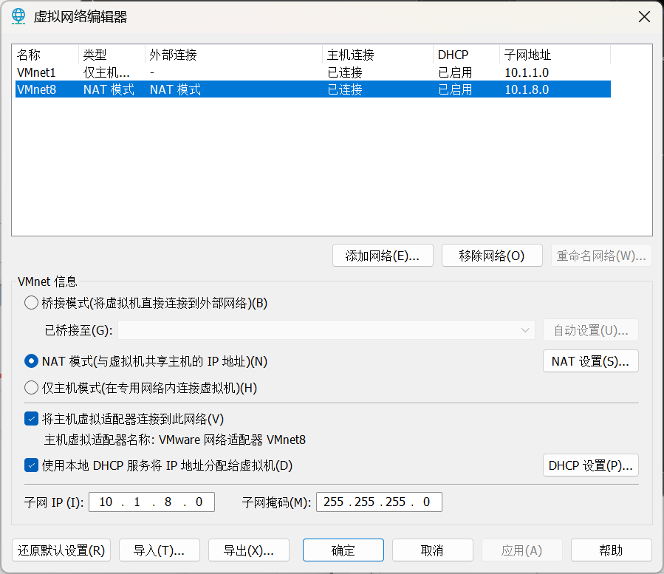
Task: Select the VMnet8 network row
Action: [313, 89]
